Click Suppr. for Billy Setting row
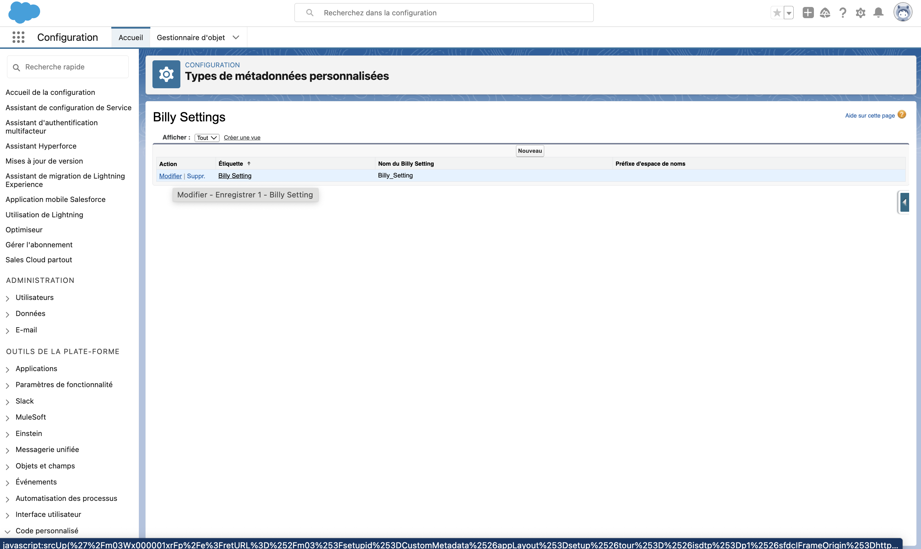This screenshot has width=921, height=549. point(196,176)
